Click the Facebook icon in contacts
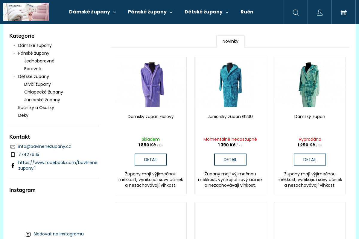The height and width of the screenshot is (239, 359). (13, 166)
